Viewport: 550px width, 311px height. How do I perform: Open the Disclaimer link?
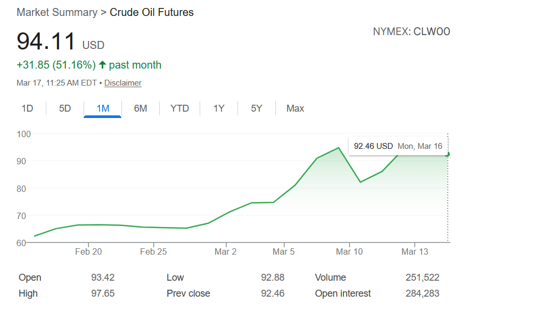(x=123, y=83)
